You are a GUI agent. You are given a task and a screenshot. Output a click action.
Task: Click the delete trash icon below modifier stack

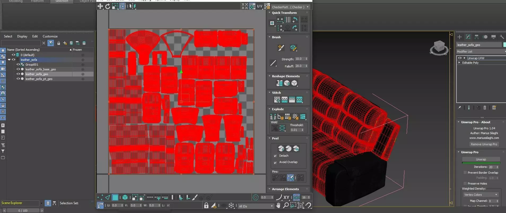coord(485,108)
